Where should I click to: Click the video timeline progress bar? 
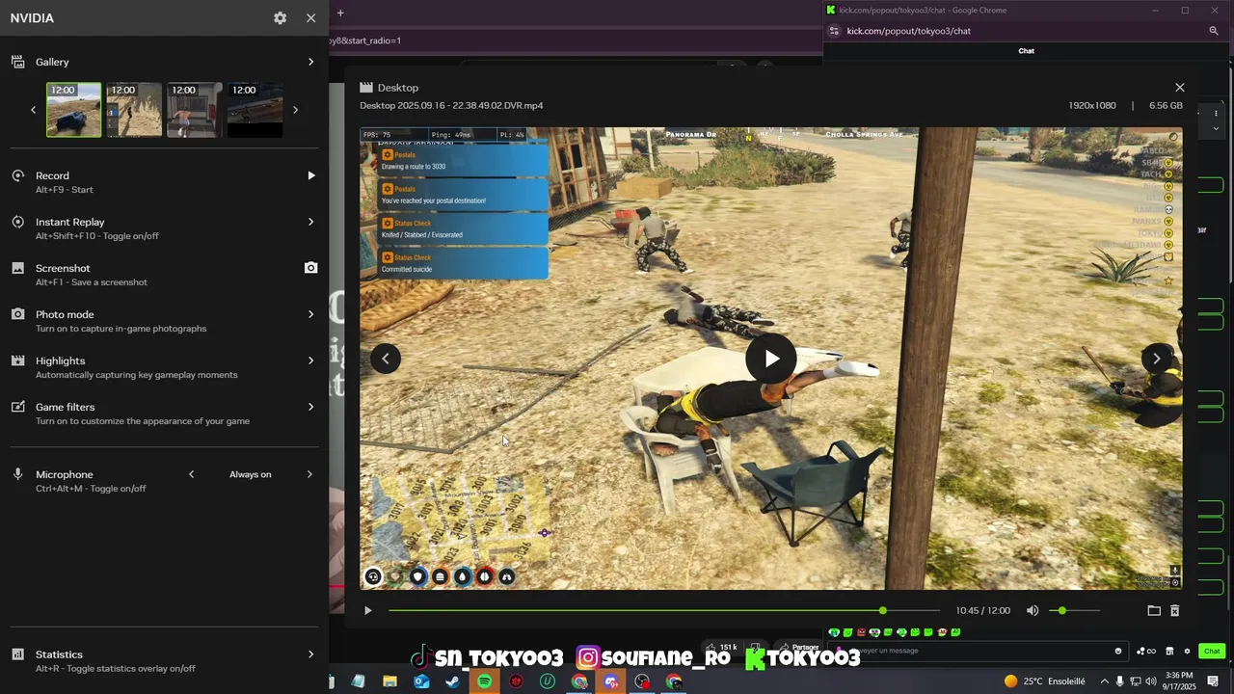click(664, 610)
